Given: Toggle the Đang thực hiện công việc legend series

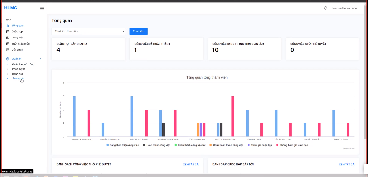Looking at the screenshot, I should (x=122, y=145).
